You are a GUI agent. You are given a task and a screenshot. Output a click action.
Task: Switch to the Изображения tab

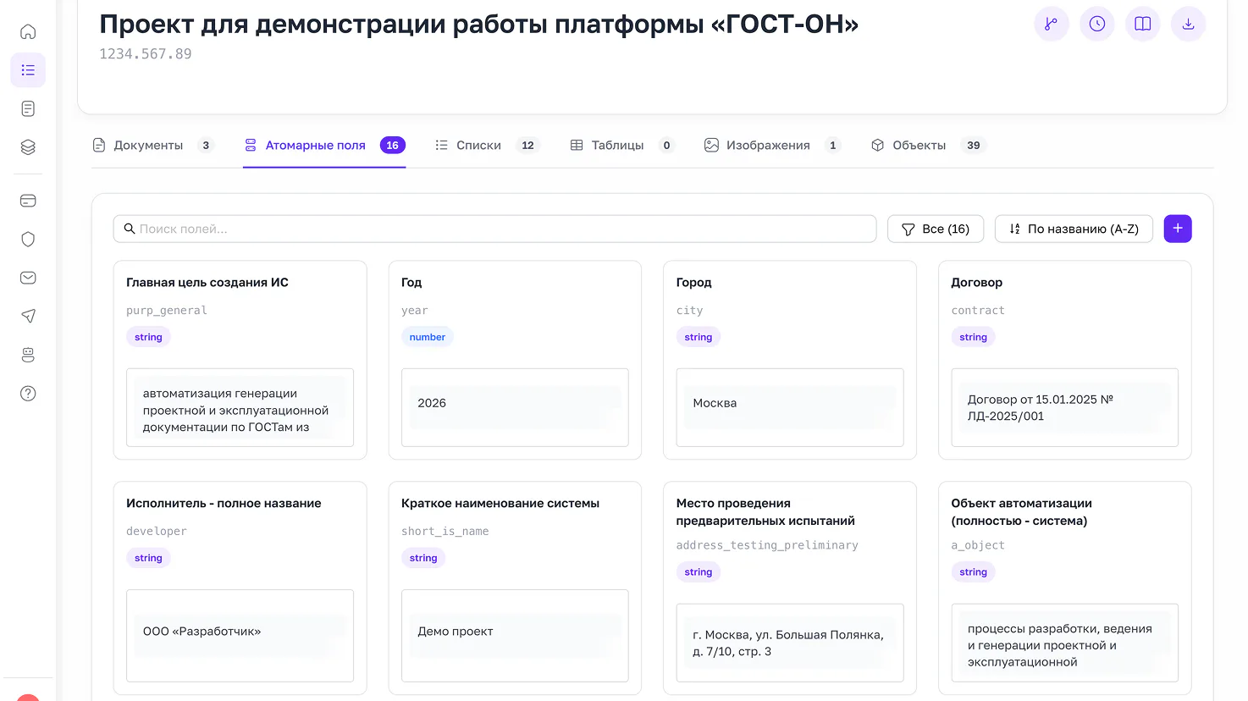pos(773,146)
